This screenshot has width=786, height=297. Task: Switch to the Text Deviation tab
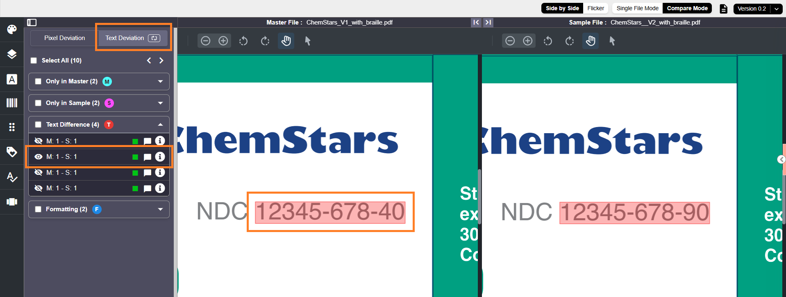pyautogui.click(x=133, y=38)
